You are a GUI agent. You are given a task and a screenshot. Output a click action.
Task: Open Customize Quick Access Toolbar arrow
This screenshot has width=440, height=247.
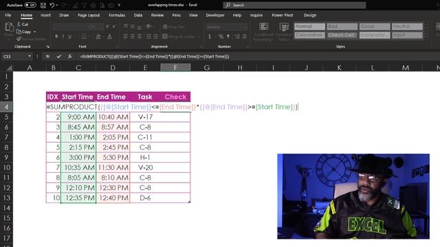click(x=119, y=5)
